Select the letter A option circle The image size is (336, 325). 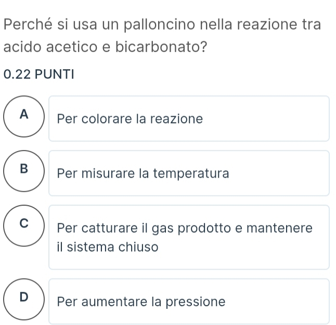22,118
